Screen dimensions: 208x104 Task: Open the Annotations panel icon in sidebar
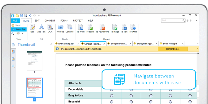(x=13, y=59)
